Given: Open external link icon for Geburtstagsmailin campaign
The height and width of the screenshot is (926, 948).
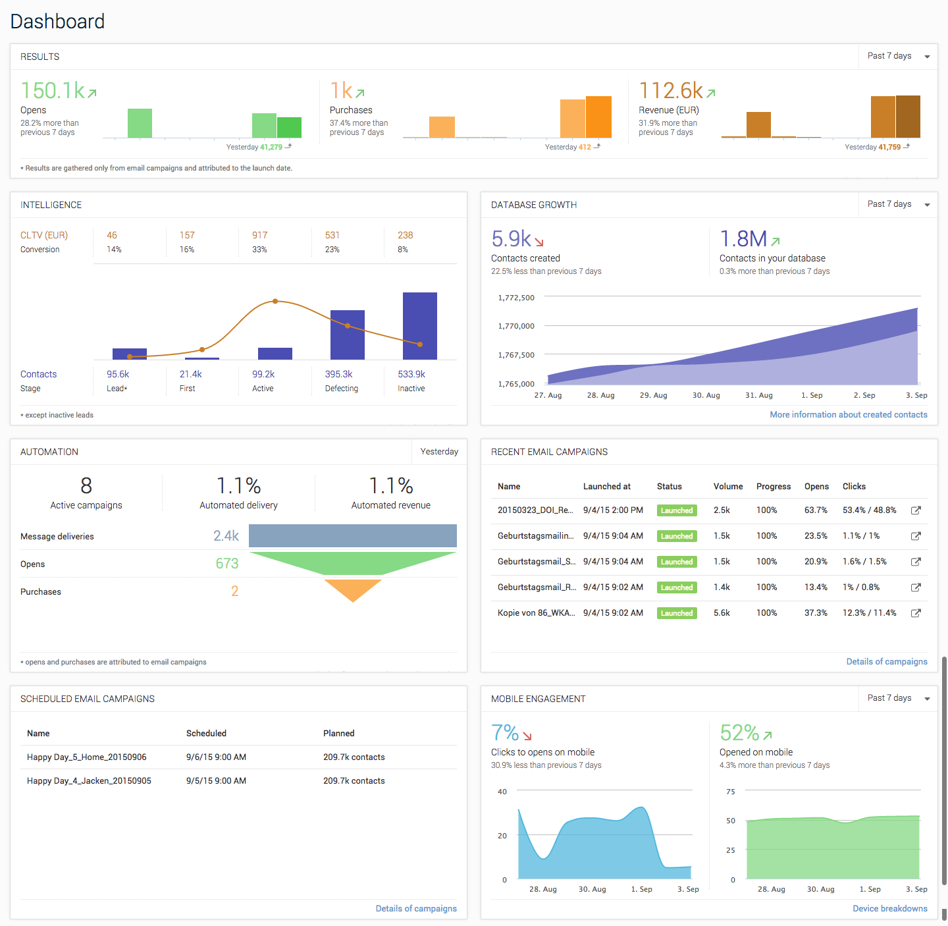Looking at the screenshot, I should pos(916,536).
